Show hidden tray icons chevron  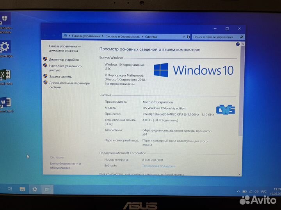pos(238,191)
